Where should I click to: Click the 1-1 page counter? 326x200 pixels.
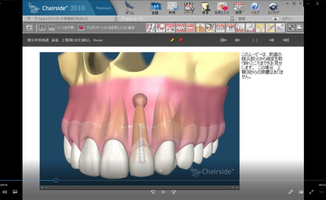tap(255, 40)
